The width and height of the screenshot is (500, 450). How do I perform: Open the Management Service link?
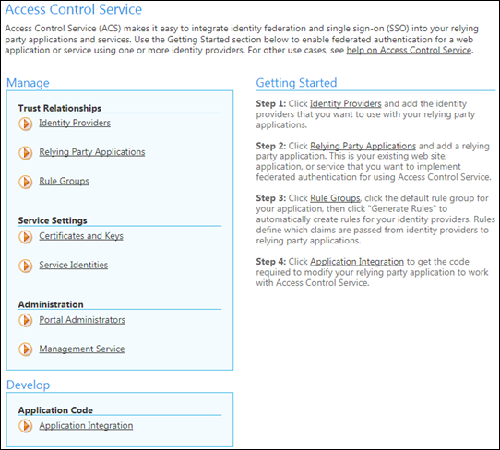tap(81, 349)
